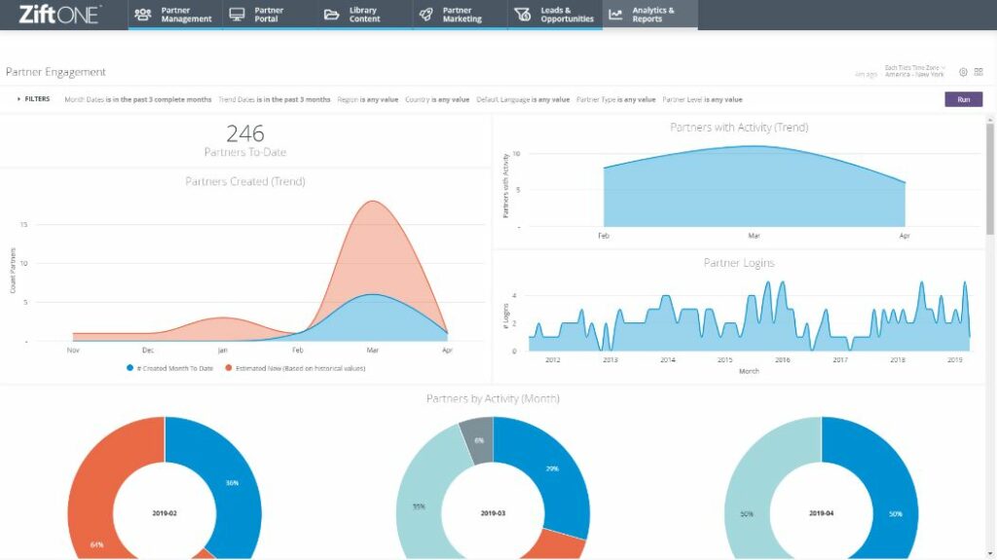Click the Partner Engagement heading
Screen dimensions: 997x560
point(55,72)
